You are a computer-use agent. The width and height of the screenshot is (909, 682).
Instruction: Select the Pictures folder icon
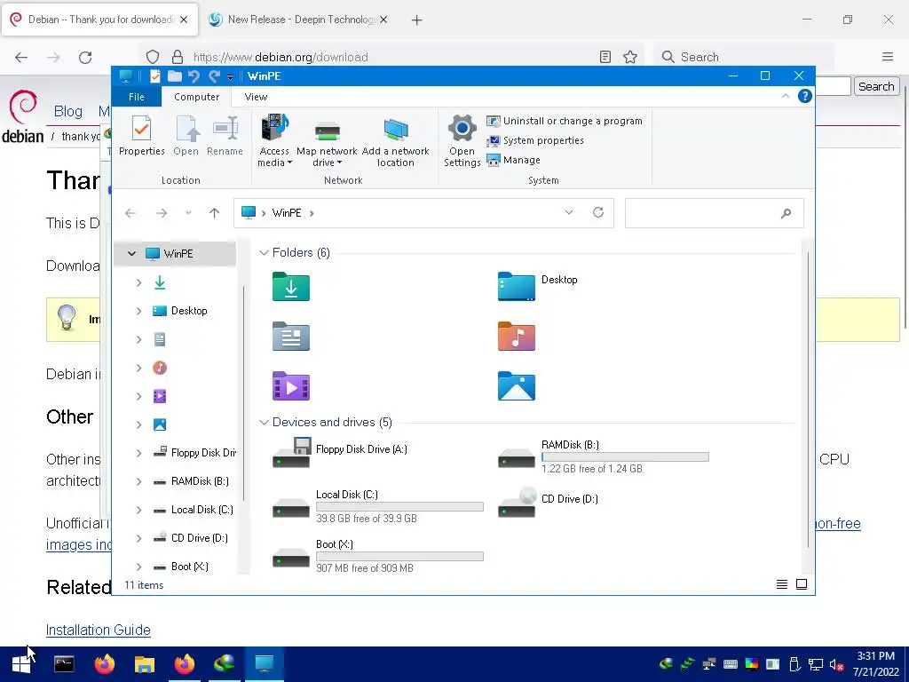(x=516, y=386)
